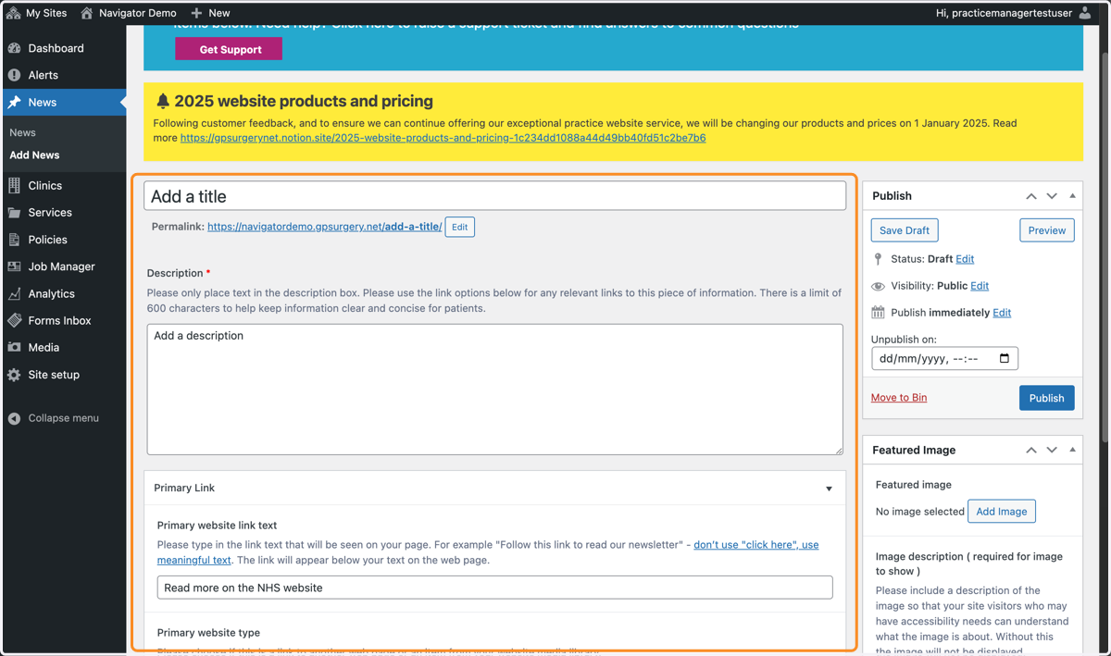Screen dimensions: 1111x656
Task: Click the Status key icon
Action: [x=878, y=259]
